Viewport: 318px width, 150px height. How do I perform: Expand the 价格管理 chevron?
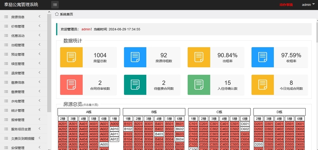click(39, 26)
